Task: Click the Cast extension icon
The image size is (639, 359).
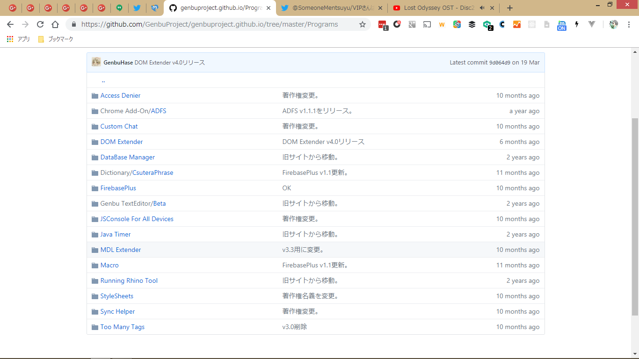Action: click(427, 24)
